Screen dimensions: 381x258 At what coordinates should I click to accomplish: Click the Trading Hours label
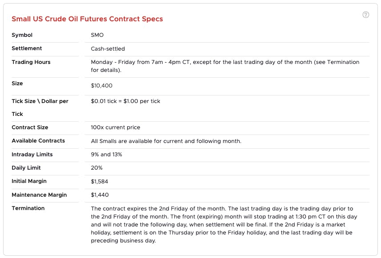pos(31,62)
